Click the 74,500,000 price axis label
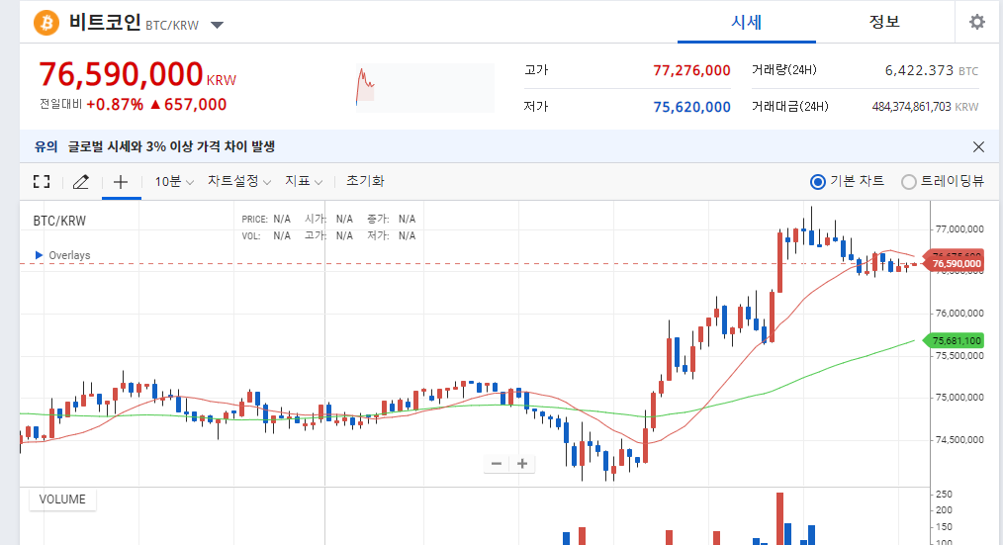Screen dimensions: 1003x545 (x=959, y=440)
